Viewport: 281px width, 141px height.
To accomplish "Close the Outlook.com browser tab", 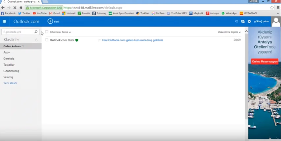I will coord(39,2).
